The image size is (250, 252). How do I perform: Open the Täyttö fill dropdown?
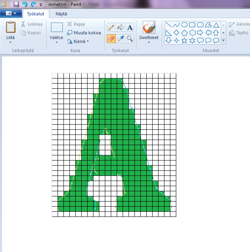(x=239, y=33)
